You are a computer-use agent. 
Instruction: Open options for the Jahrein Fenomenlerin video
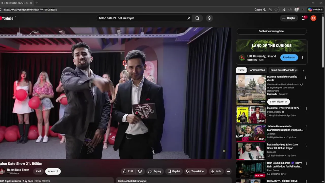click(x=306, y=127)
